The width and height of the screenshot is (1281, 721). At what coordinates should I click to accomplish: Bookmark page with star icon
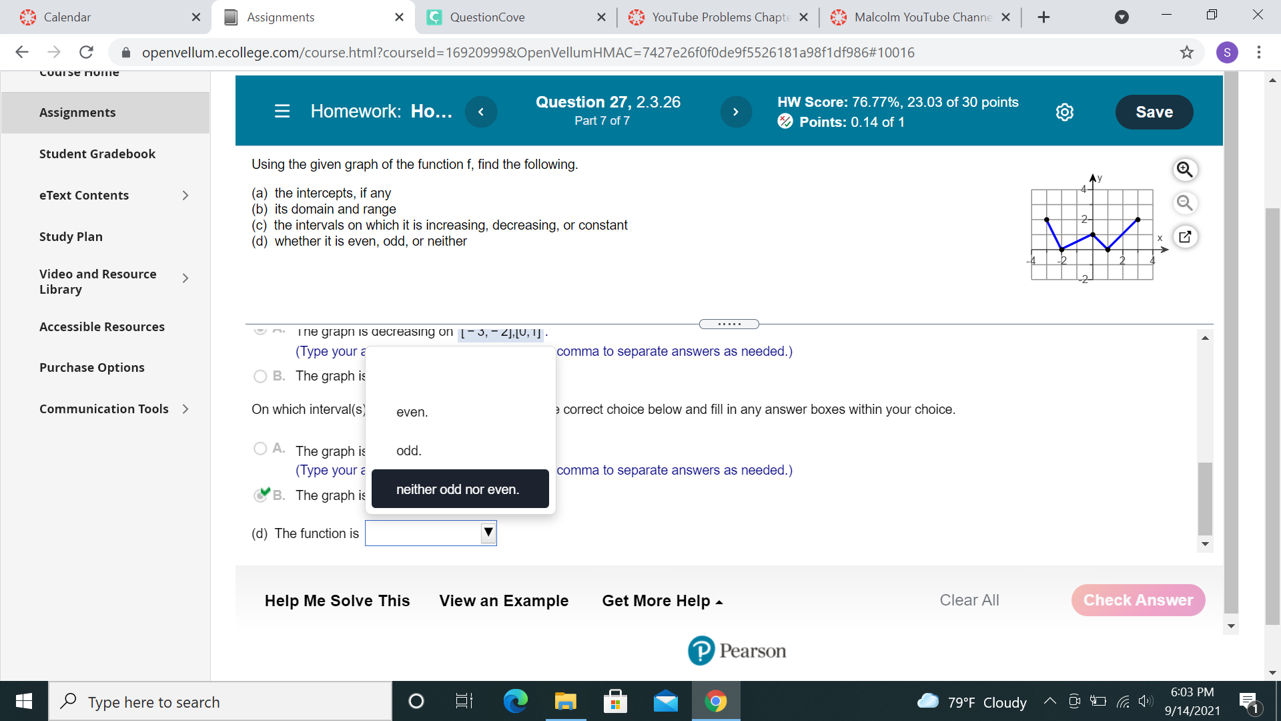1187,52
